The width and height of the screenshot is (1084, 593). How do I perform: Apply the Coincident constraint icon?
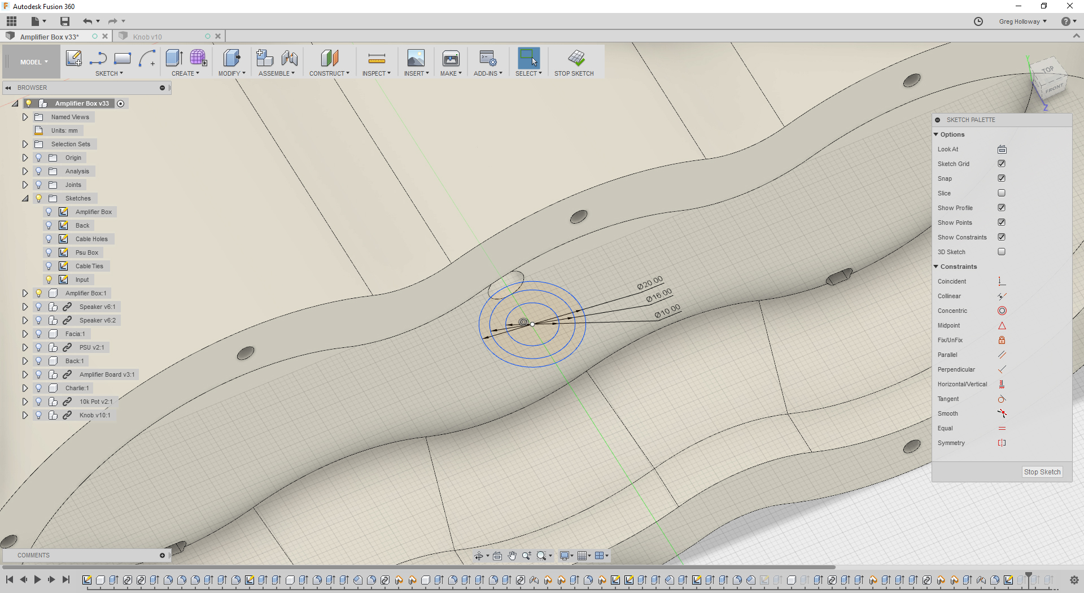pos(1002,281)
